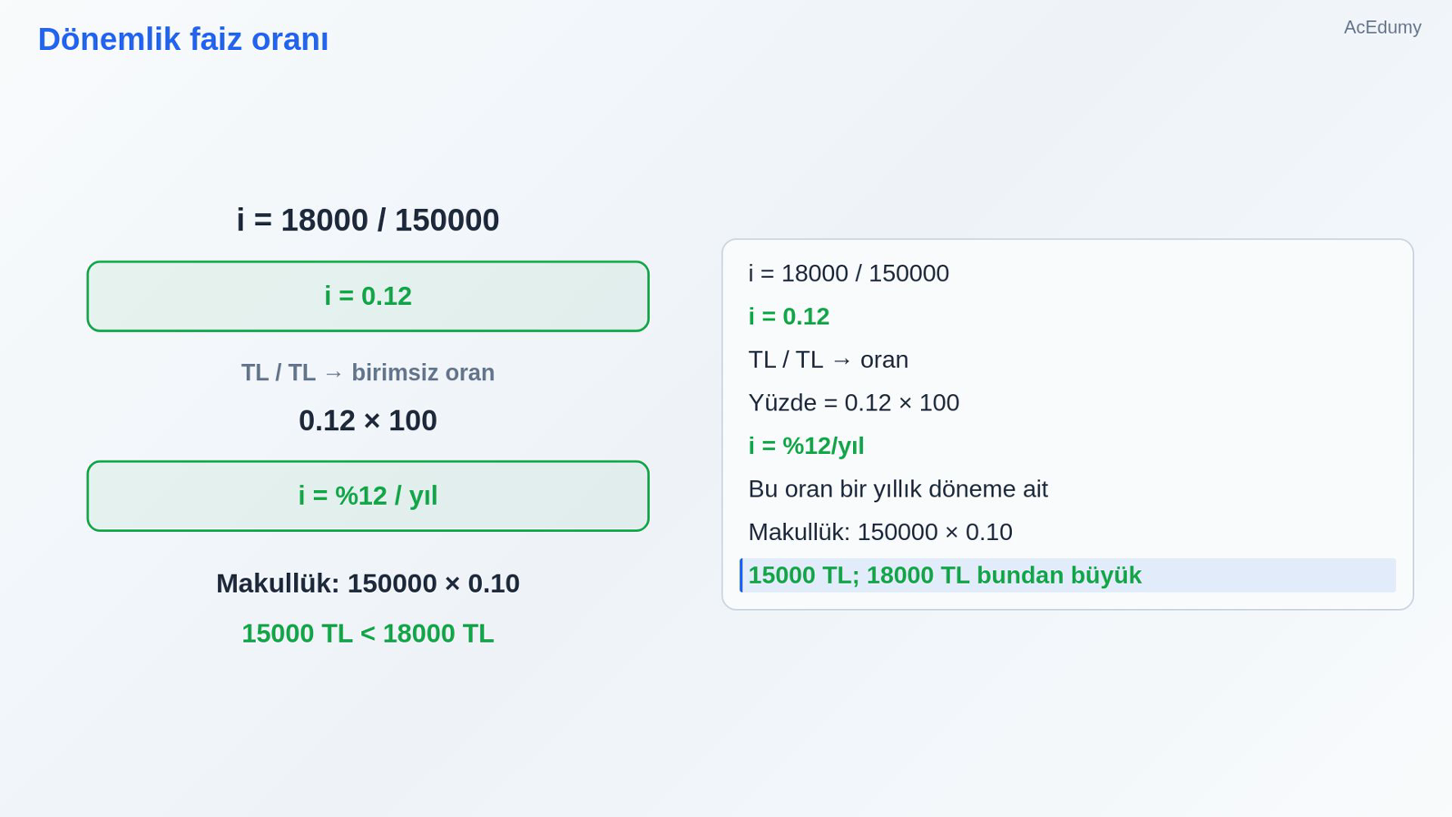Click the bold heading formula "i = 18000 / 150000"

coord(368,221)
